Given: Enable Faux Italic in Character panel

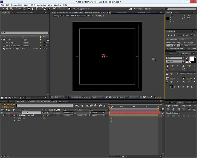Looking at the screenshot, I should 175,87.
